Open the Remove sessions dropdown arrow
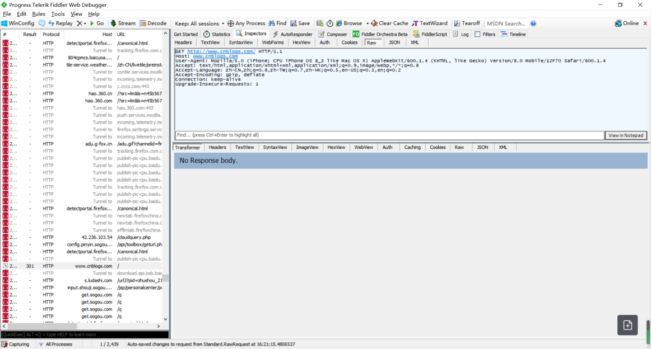 click(x=85, y=23)
